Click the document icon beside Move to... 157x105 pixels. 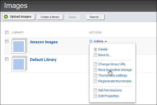[x=95, y=55]
